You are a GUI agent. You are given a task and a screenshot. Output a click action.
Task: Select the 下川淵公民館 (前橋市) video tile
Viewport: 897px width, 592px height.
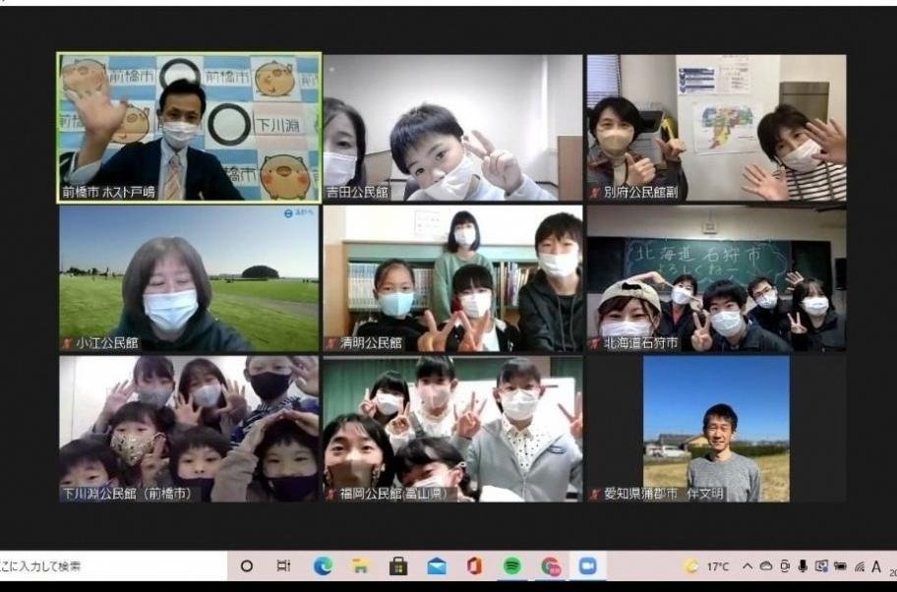[x=189, y=429]
